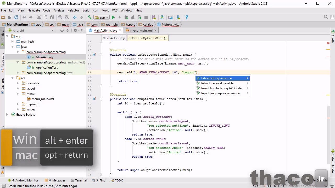Open the Terminal tool window
The width and height of the screenshot is (335, 188).
(79, 180)
